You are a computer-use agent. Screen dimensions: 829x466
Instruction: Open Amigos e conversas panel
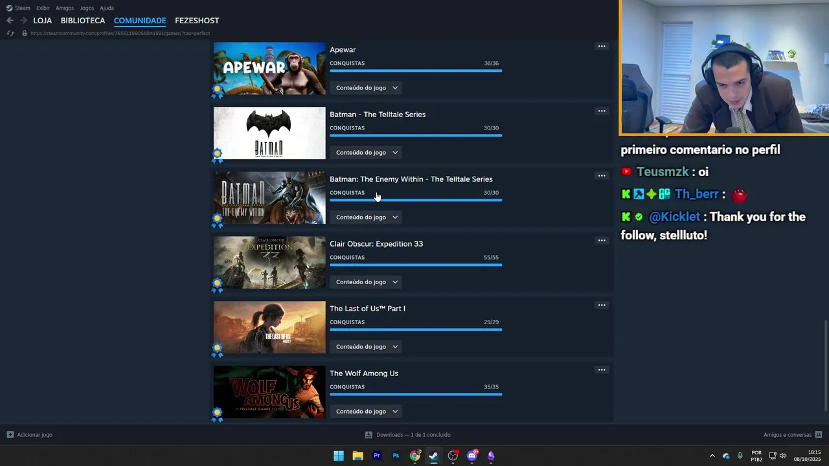(793, 435)
